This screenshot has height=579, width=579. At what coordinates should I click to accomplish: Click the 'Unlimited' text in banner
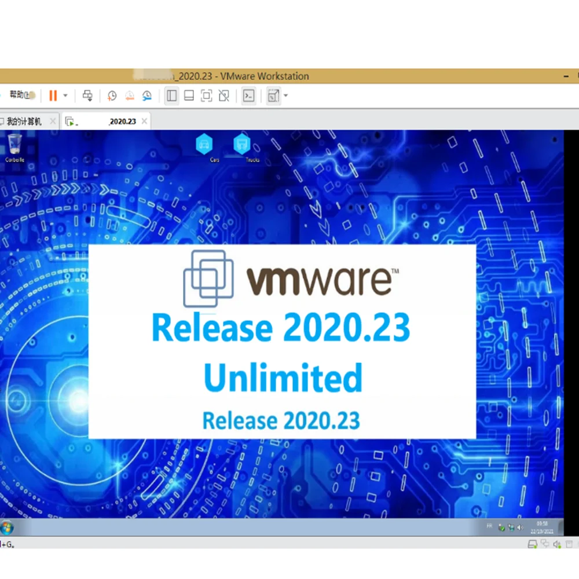(283, 378)
